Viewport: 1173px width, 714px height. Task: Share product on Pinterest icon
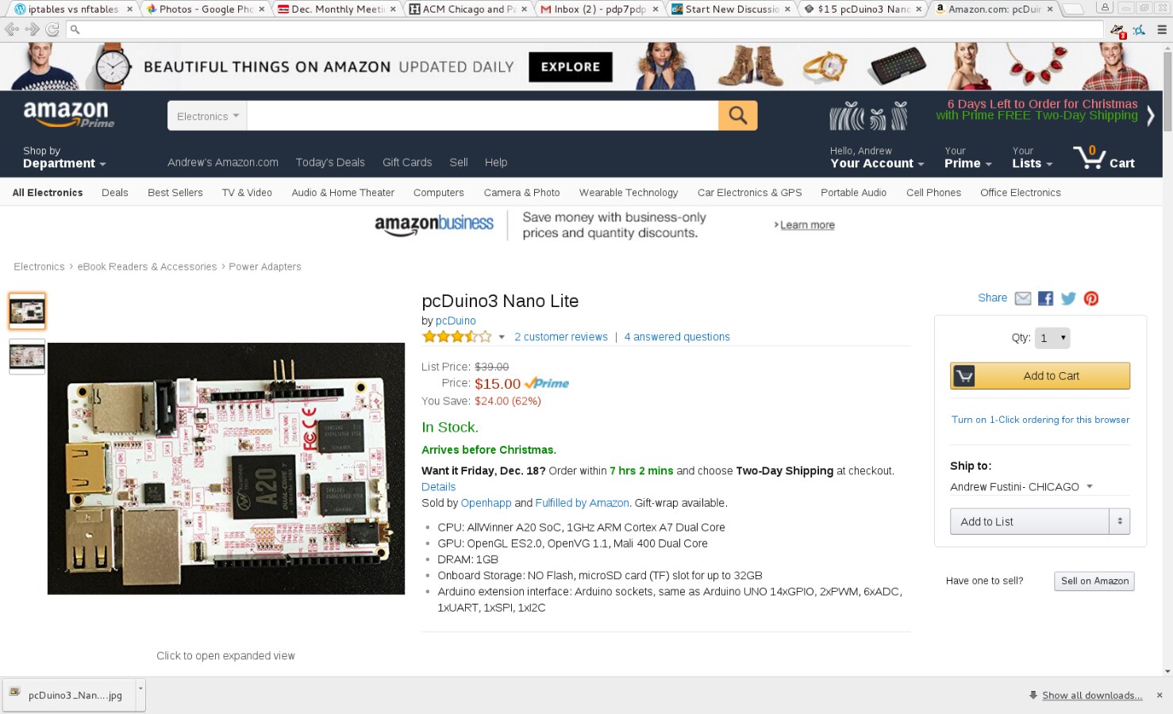click(x=1091, y=298)
